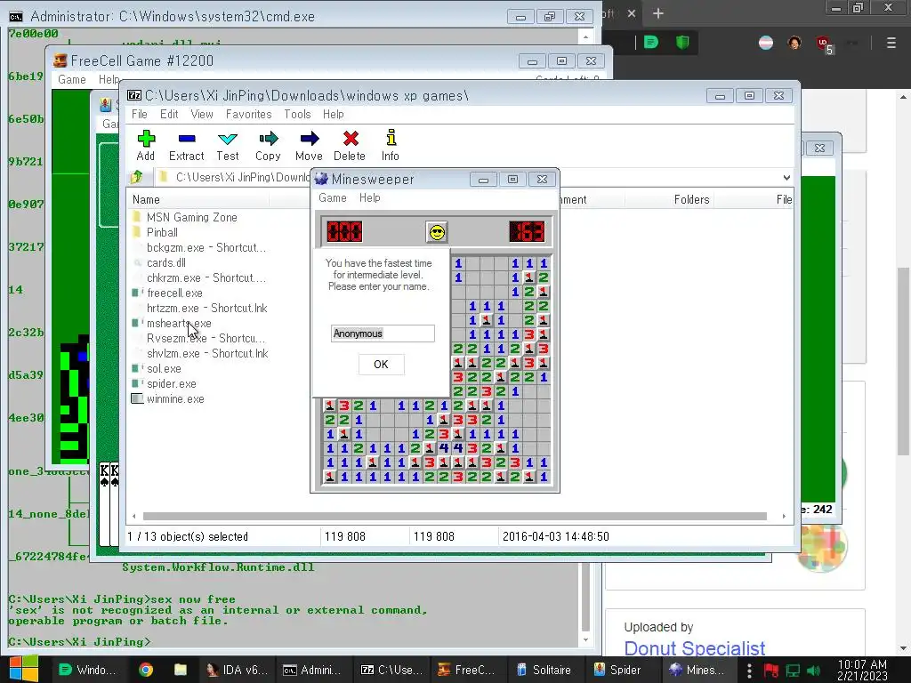
Task: Switch to the Solitaire taskbar item
Action: tap(544, 670)
